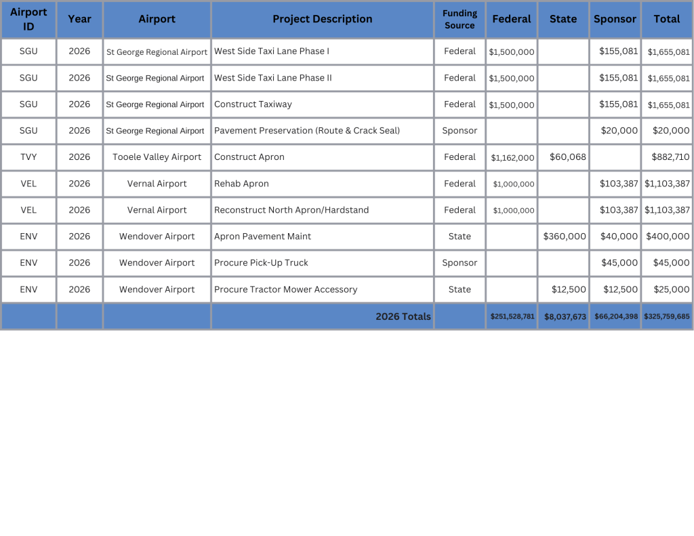Viewport: 694px width, 536px height.
Task: Select the Year column header
Action: coord(79,19)
